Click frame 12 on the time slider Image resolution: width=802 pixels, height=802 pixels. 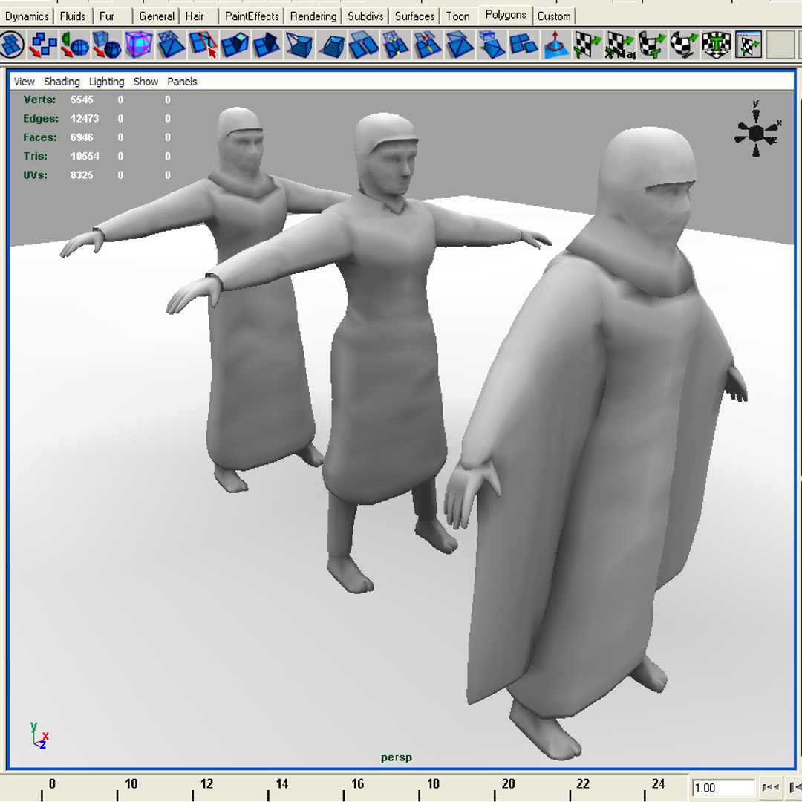tap(206, 783)
